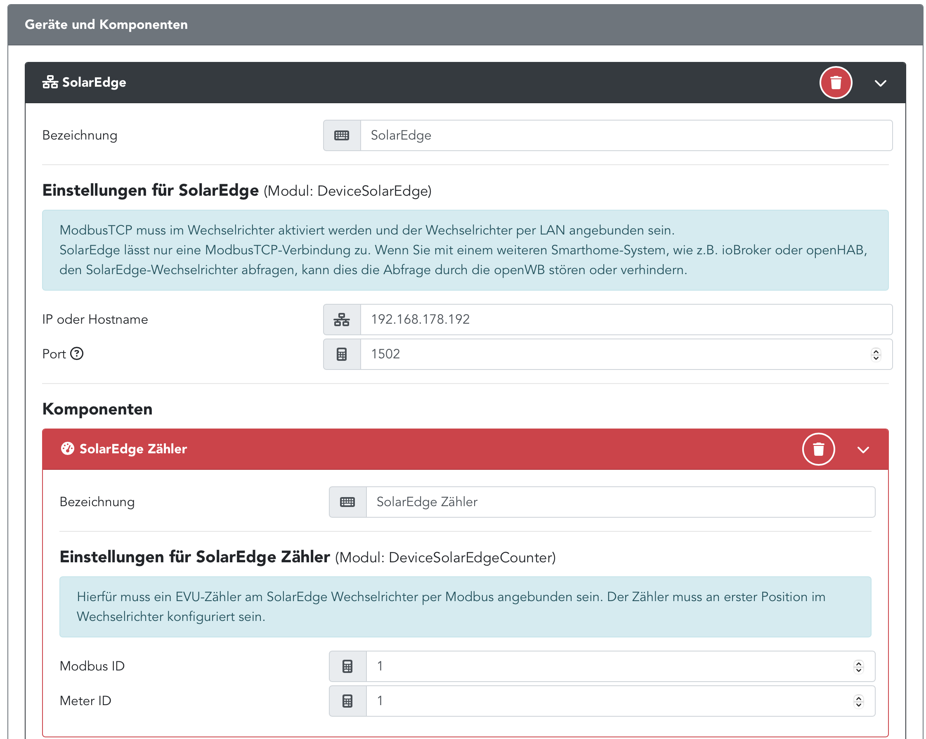Click calculator icon beside Meter ID field
The height and width of the screenshot is (739, 926).
pyautogui.click(x=347, y=701)
